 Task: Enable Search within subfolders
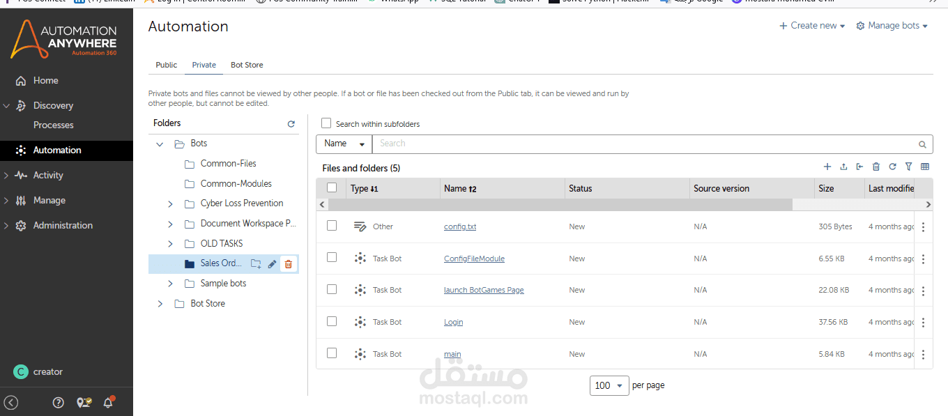tap(326, 123)
